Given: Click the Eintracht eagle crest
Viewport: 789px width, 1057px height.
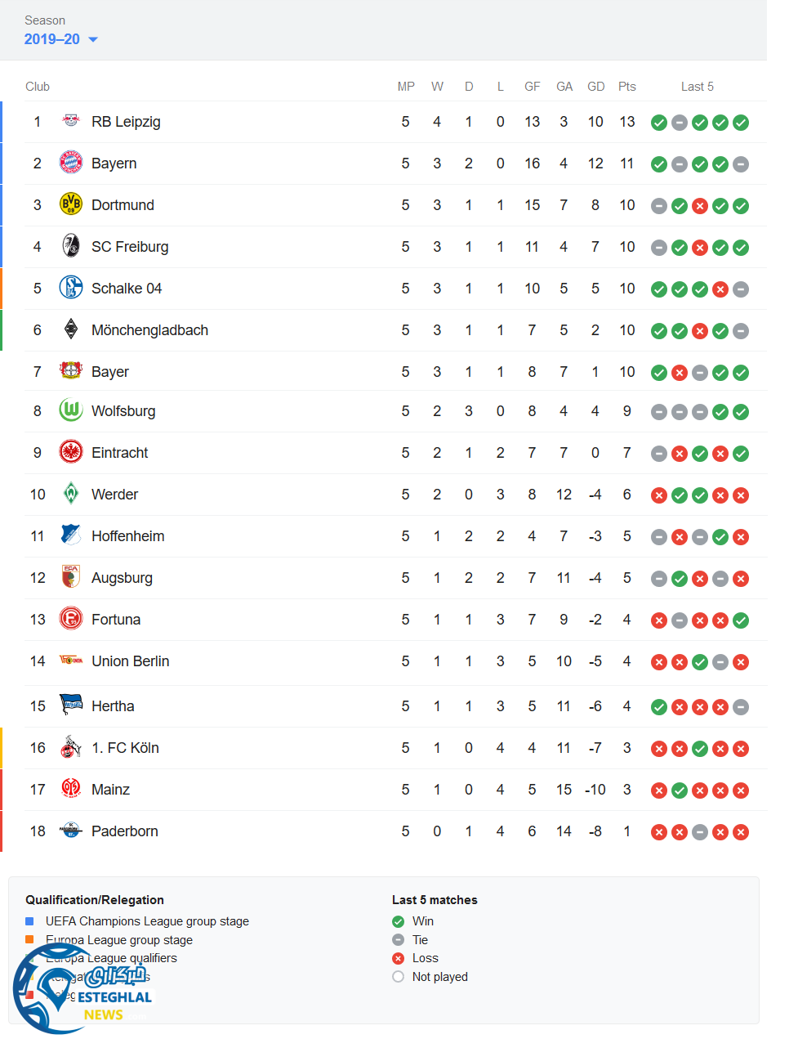Looking at the screenshot, I should [71, 452].
